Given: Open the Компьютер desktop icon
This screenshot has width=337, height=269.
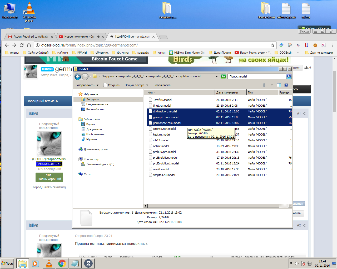Looking at the screenshot, I should 9,11.
